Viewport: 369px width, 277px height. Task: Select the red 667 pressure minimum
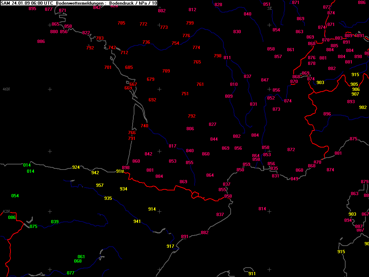pos(133,84)
